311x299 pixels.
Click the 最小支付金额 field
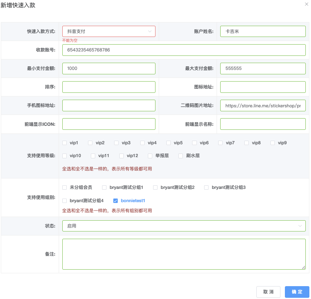click(108, 68)
